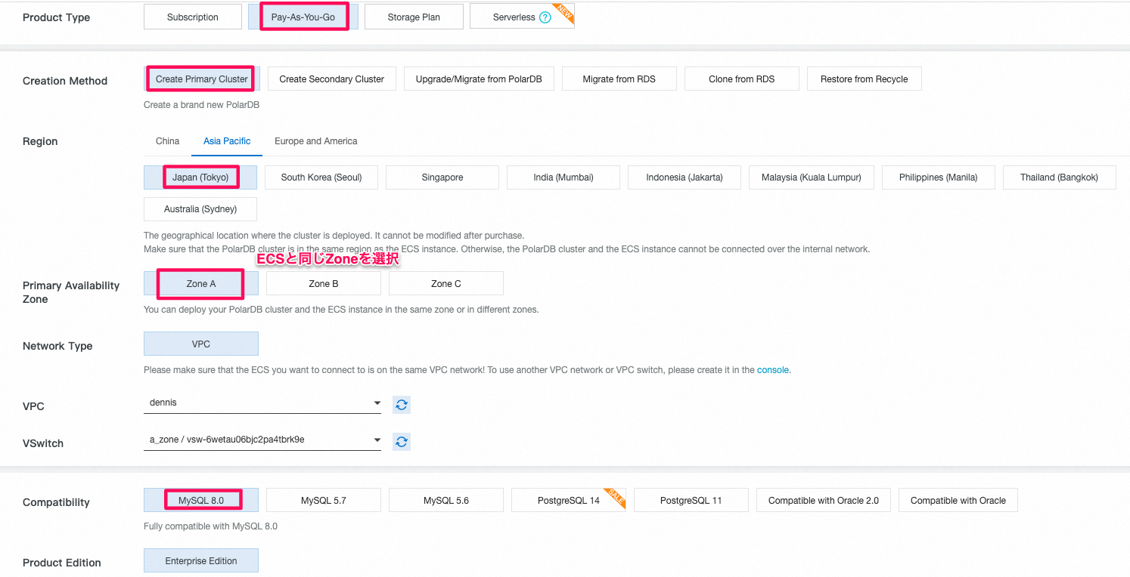
Task: Open the Serverless help question-mark icon
Action: tap(545, 17)
